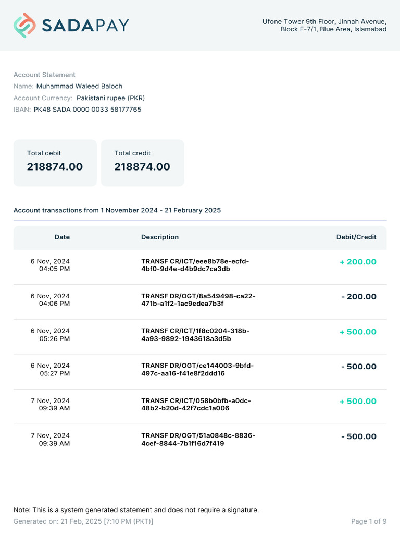Select the 6 Nov 05:26 PM transaction description
Image resolution: width=400 pixels, height=534 pixels.
[195, 335]
